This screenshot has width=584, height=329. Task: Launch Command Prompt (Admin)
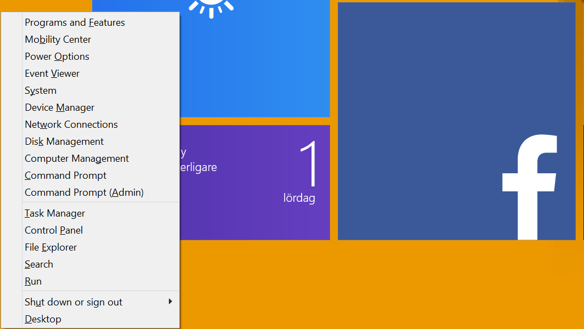point(100,192)
